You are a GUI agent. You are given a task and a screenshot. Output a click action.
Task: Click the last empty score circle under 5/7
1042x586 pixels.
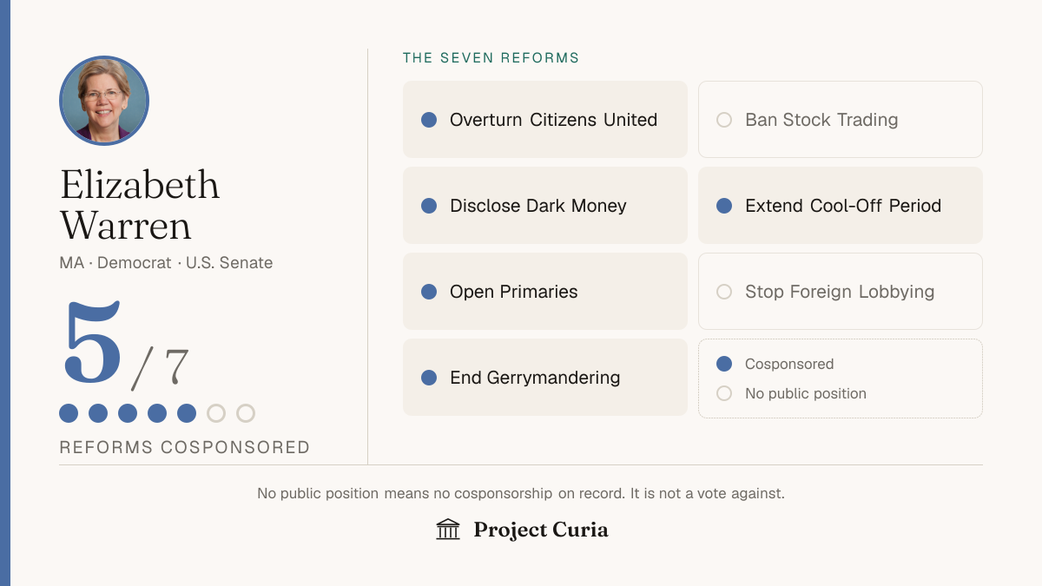(246, 413)
